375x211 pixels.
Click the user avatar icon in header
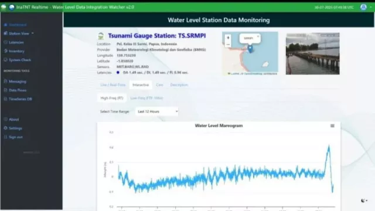click(363, 7)
